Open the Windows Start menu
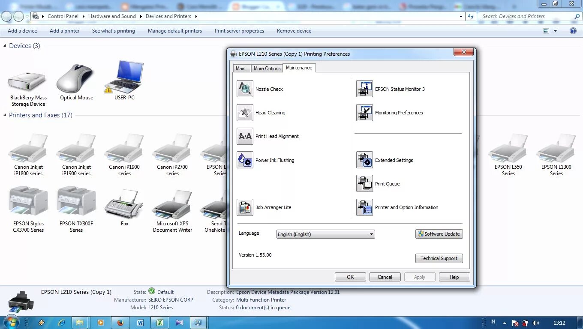583x329 pixels. click(10, 322)
